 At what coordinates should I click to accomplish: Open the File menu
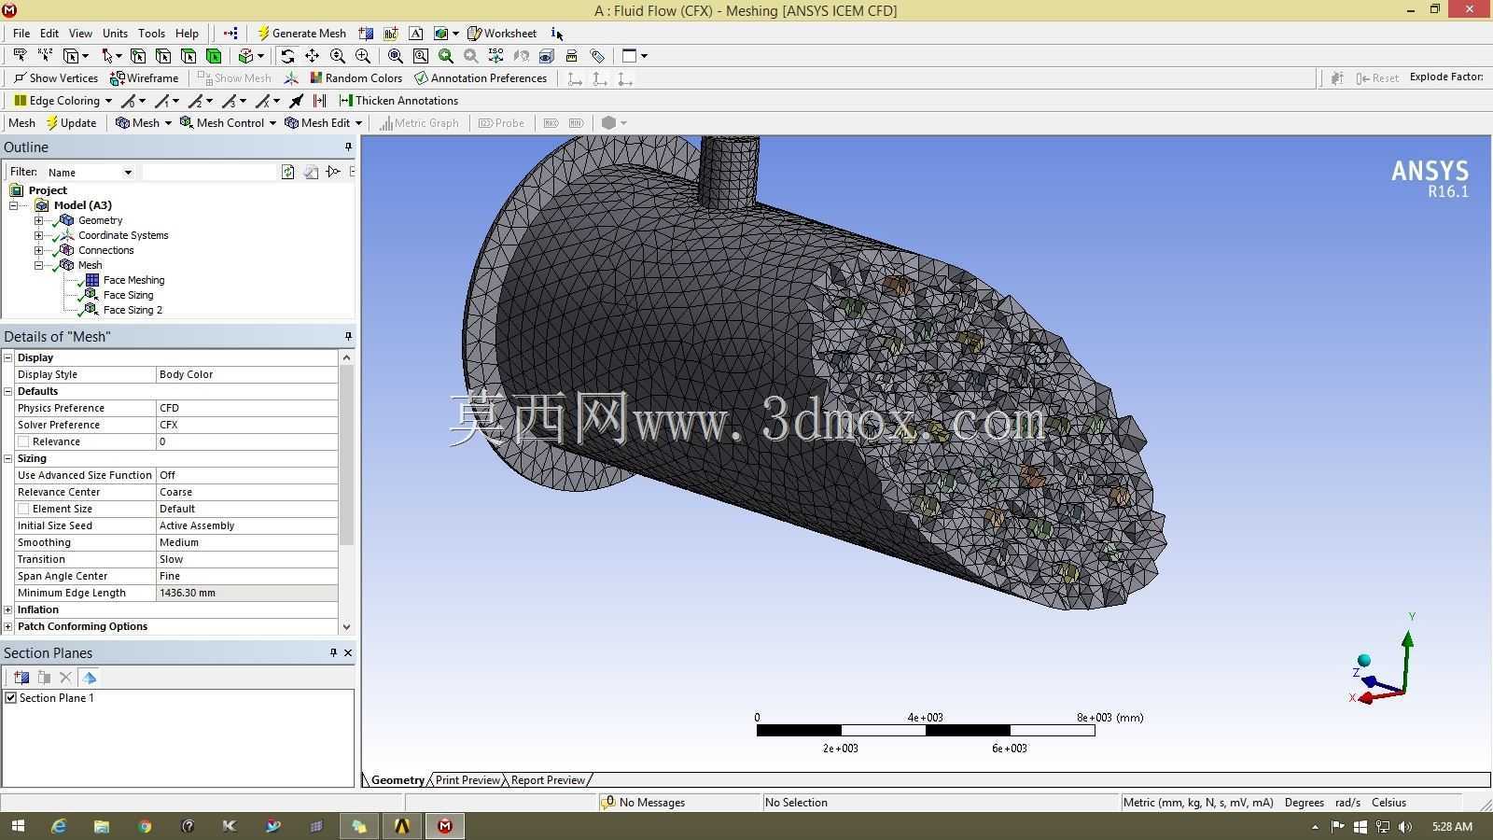(x=21, y=34)
